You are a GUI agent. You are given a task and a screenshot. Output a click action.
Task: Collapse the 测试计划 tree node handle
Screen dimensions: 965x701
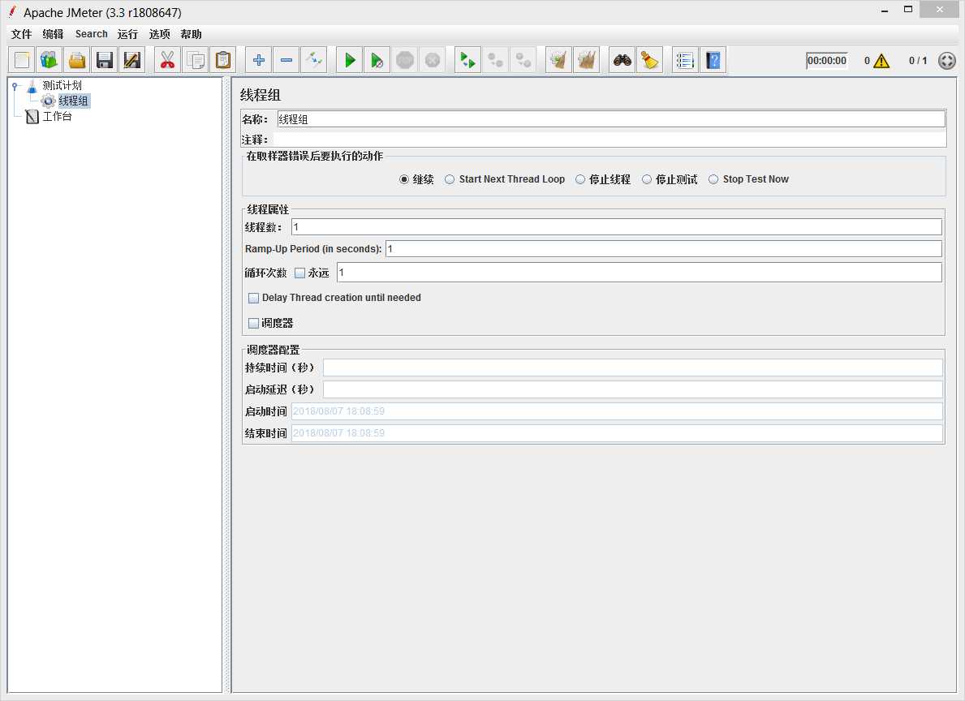point(15,87)
